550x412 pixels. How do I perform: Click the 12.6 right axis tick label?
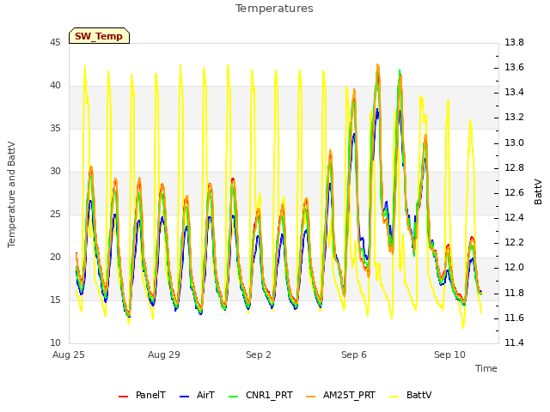[514, 193]
